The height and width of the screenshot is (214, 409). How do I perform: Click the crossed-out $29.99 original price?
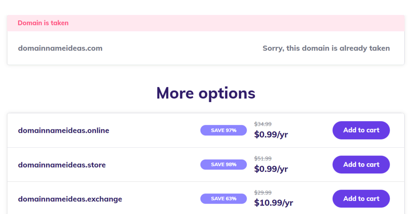click(263, 192)
